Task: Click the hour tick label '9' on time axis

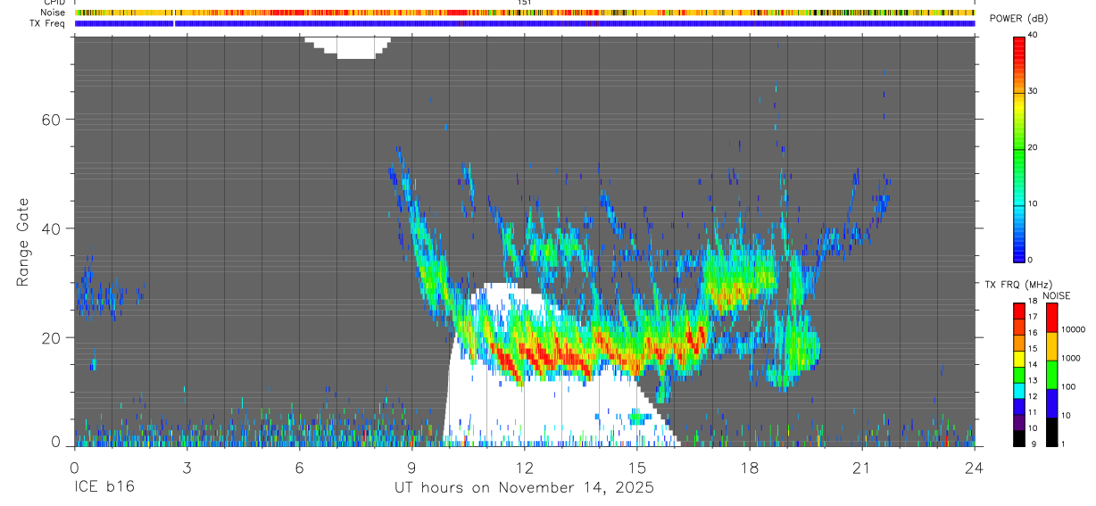Action: coord(411,467)
